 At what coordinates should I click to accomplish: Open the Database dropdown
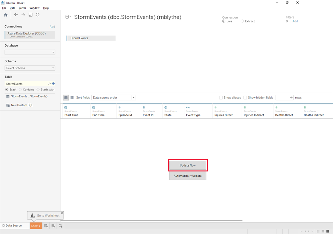point(30,52)
